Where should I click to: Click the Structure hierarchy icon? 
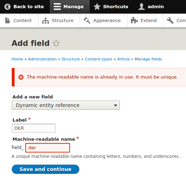(46, 21)
